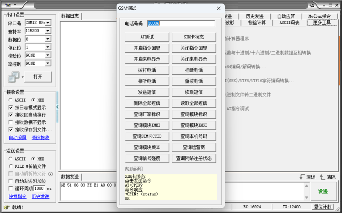This screenshot has height=213, width=342.
Task: Click the up-arrow 清除 icon above 发送 button
Action: (322, 177)
